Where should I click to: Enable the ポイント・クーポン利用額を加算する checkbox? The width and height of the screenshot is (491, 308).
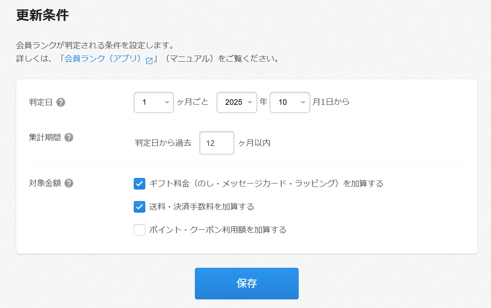pos(140,230)
